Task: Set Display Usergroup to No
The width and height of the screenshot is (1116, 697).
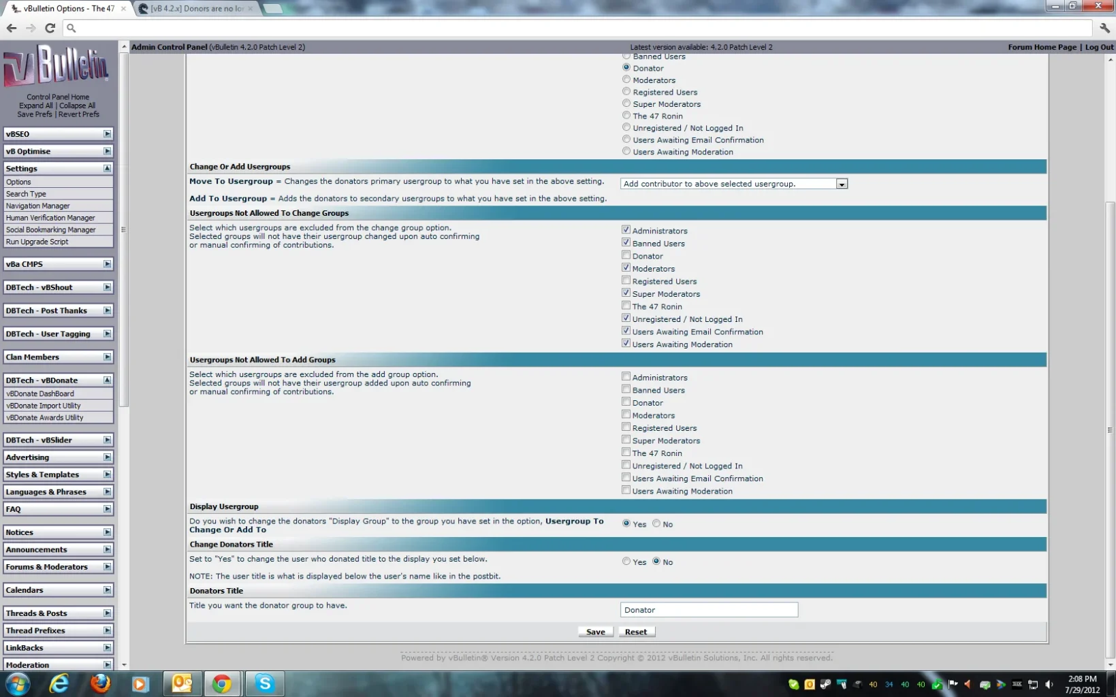Action: click(656, 523)
